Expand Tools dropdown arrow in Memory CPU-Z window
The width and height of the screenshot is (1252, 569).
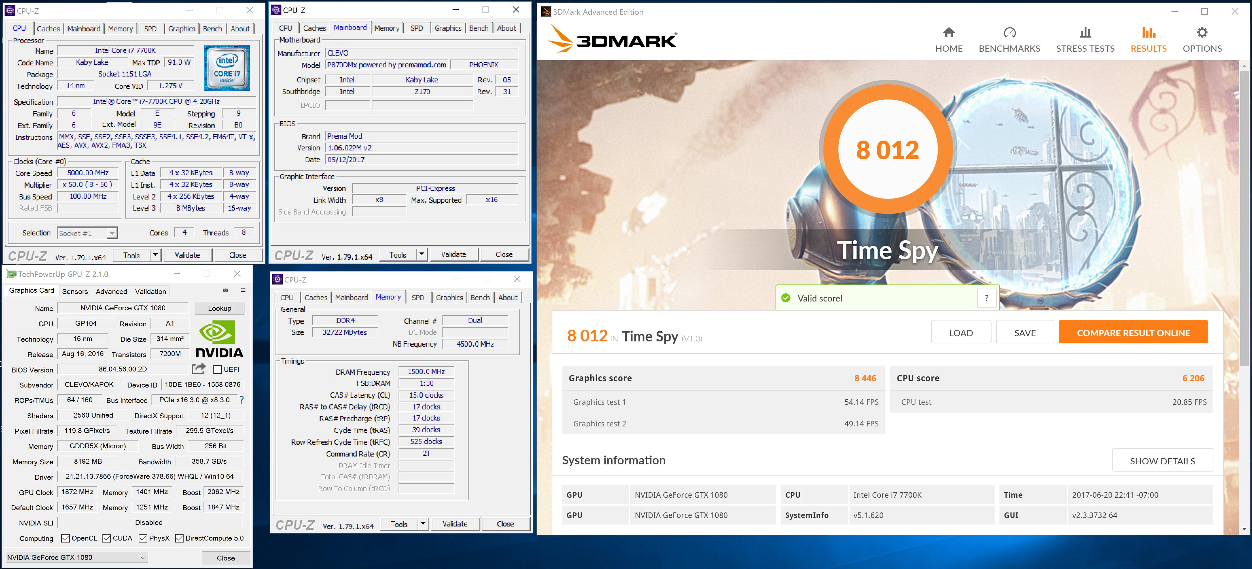pos(423,524)
